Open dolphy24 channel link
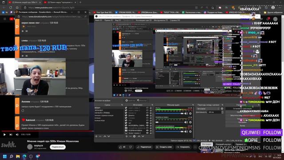 point(39,145)
